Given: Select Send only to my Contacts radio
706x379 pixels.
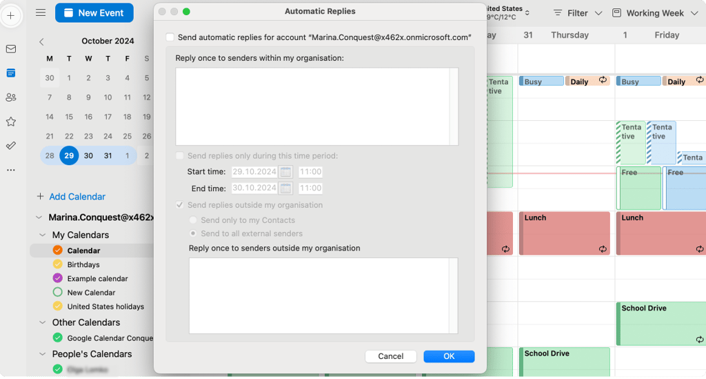Looking at the screenshot, I should 193,220.
